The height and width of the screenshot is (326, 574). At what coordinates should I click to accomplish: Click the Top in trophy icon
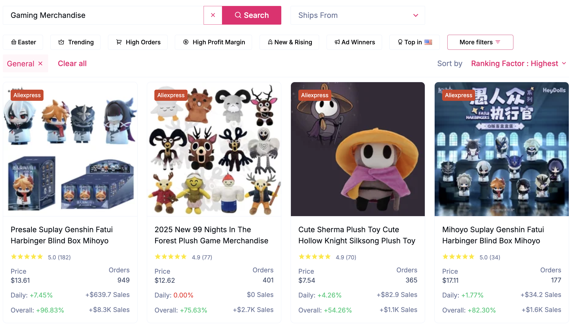400,42
